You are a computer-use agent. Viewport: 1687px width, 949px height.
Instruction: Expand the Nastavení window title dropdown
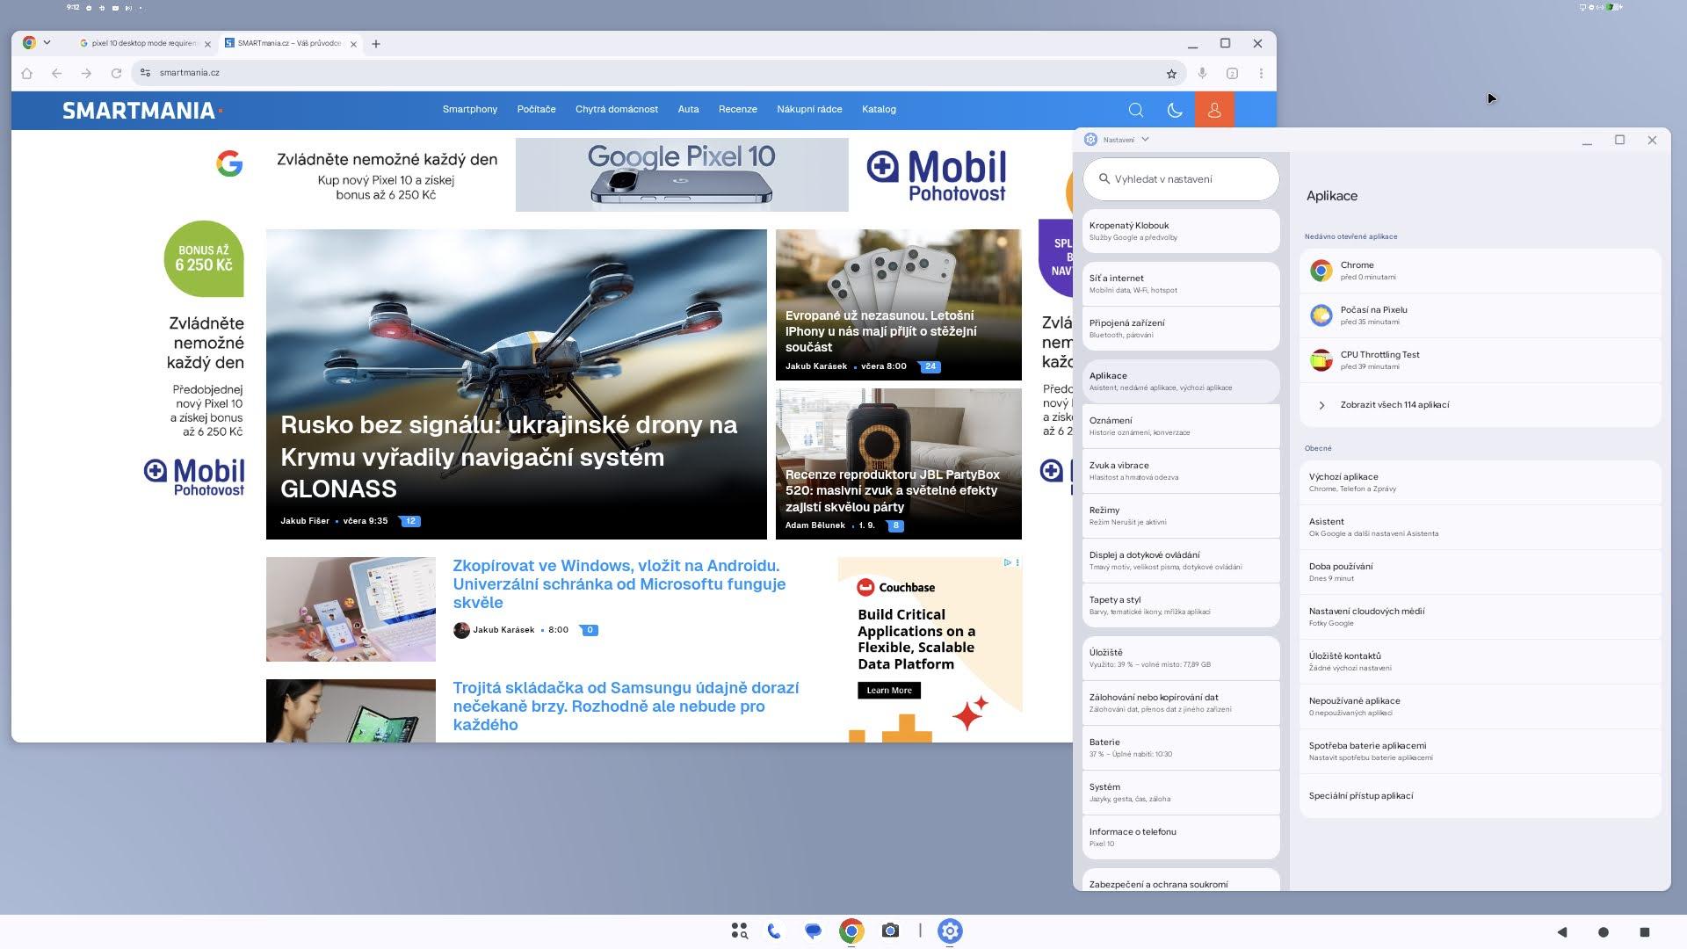click(1145, 140)
